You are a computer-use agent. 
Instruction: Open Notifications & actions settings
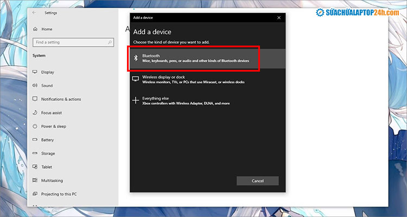point(61,99)
